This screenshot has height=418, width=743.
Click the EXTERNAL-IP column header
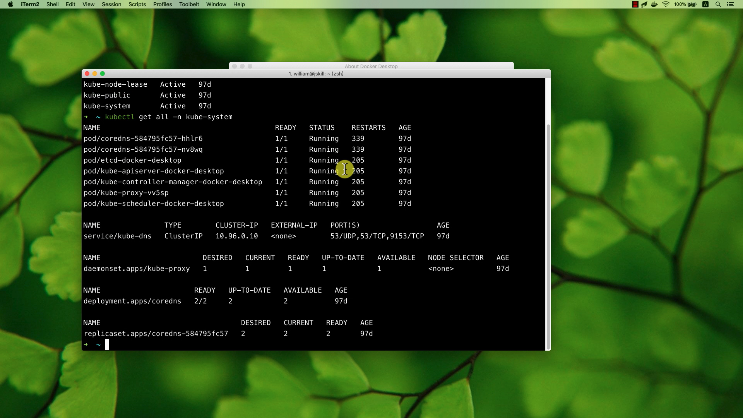click(x=294, y=225)
